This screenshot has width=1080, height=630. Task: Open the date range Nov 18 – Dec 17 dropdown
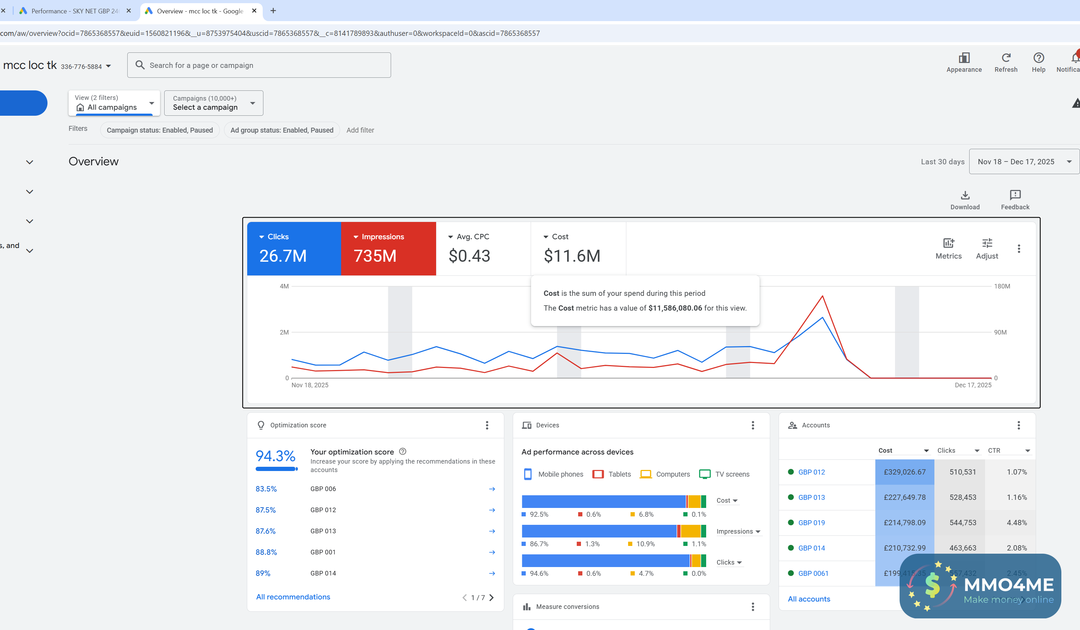[1024, 161]
